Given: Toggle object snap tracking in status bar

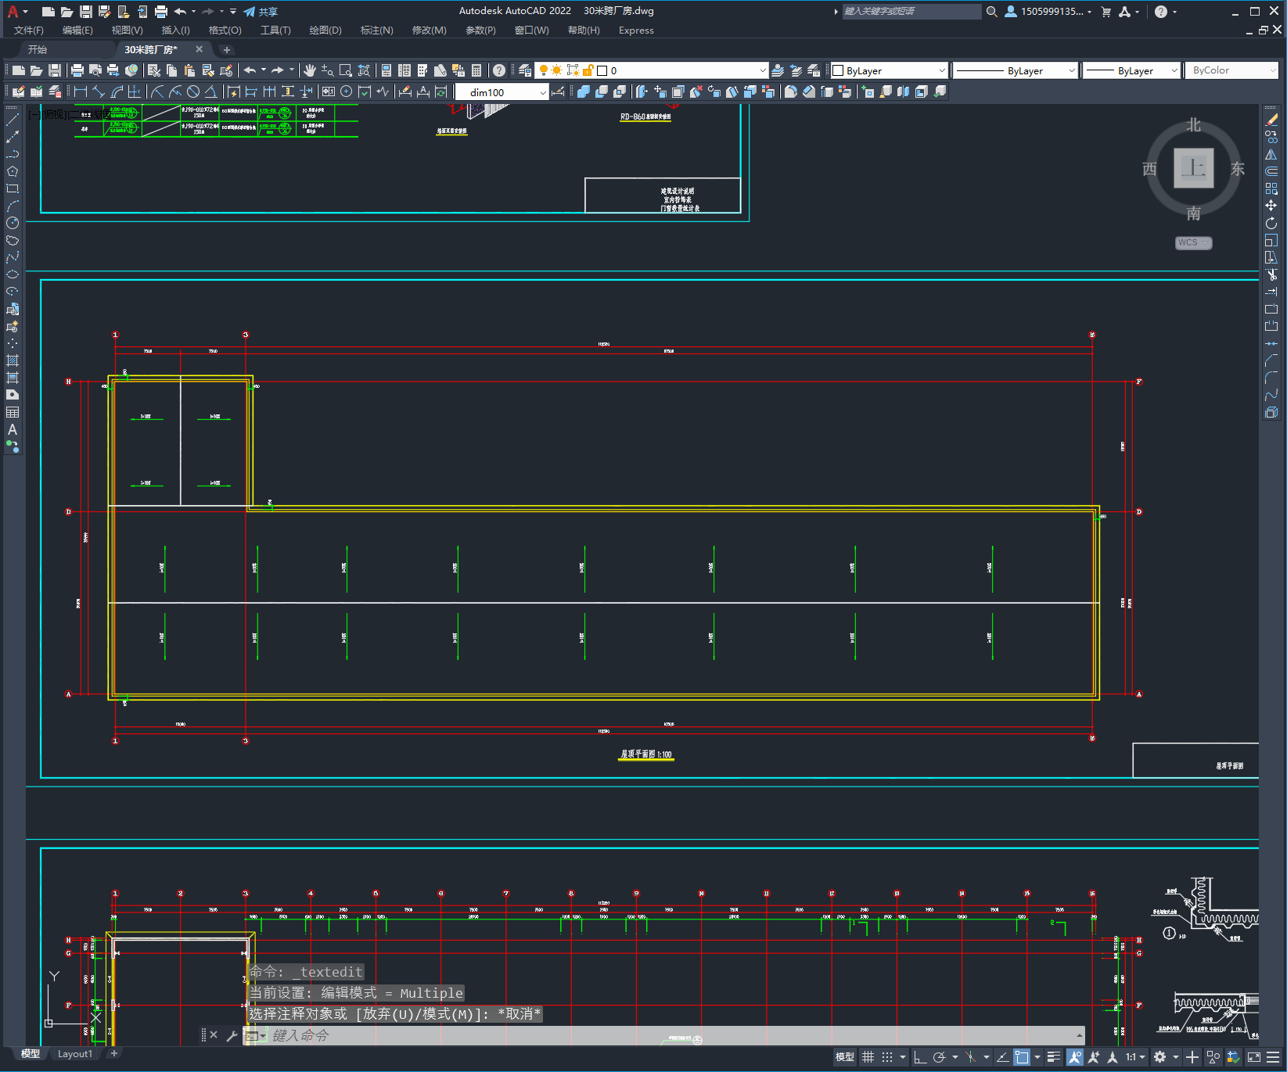Looking at the screenshot, I should coord(1002,1057).
